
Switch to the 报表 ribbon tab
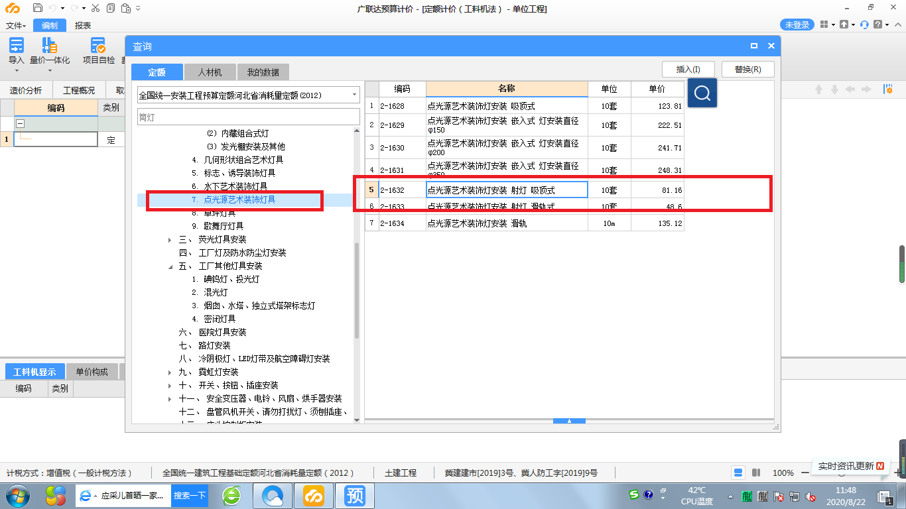[83, 25]
